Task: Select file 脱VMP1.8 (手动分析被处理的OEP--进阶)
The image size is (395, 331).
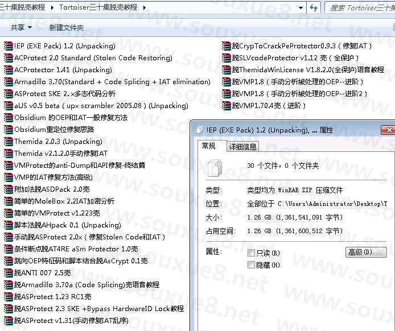Action: pyautogui.click(x=293, y=82)
